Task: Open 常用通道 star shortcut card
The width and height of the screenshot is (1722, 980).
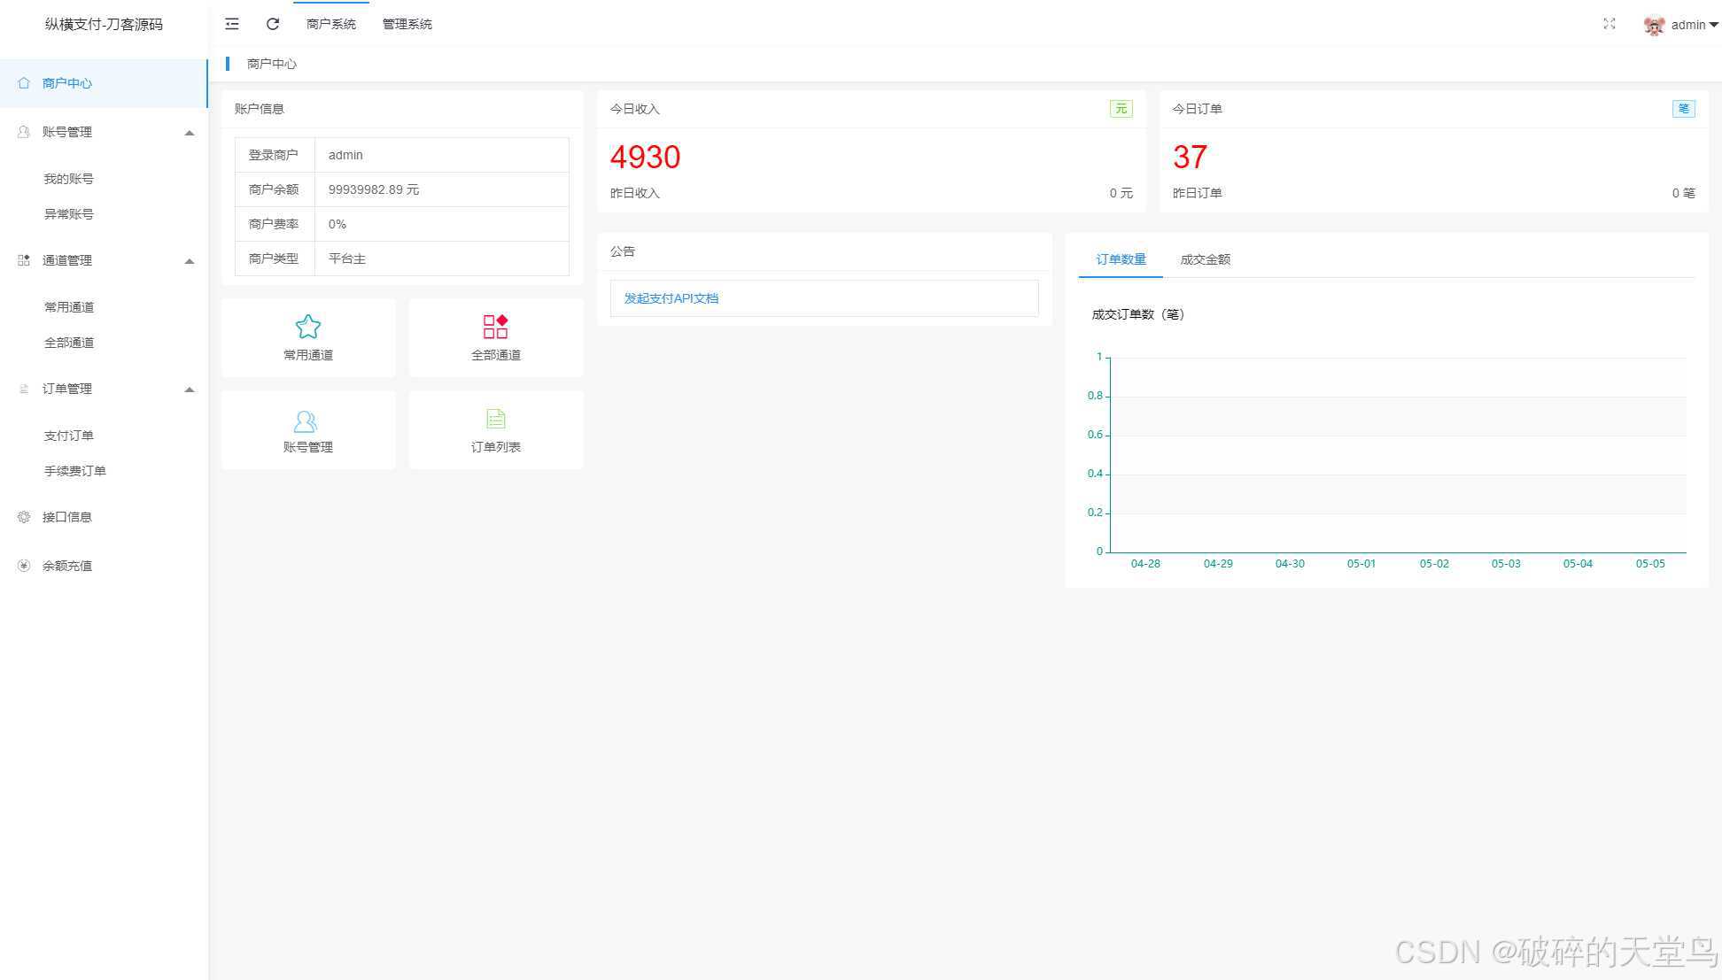Action: [308, 337]
